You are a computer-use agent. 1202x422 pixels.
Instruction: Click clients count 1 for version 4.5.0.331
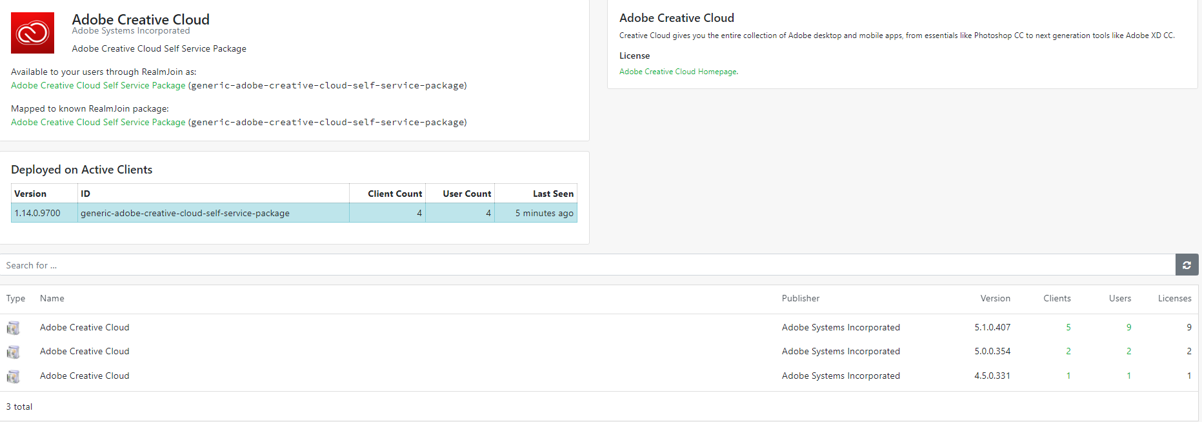click(1068, 376)
